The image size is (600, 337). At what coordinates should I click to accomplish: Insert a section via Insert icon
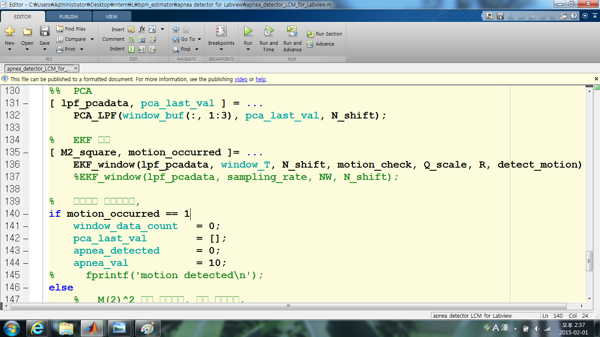point(131,29)
